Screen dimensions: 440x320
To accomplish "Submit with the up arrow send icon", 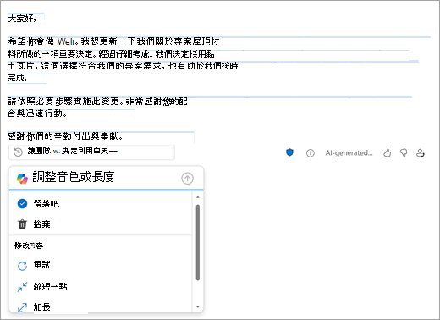I will point(187,179).
